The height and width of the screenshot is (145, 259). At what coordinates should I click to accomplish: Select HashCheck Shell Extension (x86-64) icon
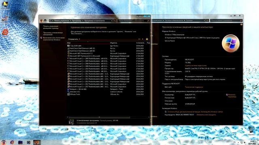(x=68, y=51)
